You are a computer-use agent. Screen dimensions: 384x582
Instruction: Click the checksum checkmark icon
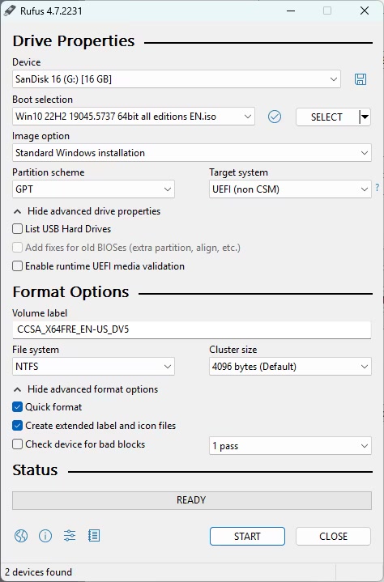click(x=275, y=117)
